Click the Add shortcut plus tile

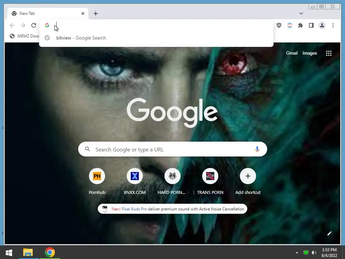pos(248,181)
